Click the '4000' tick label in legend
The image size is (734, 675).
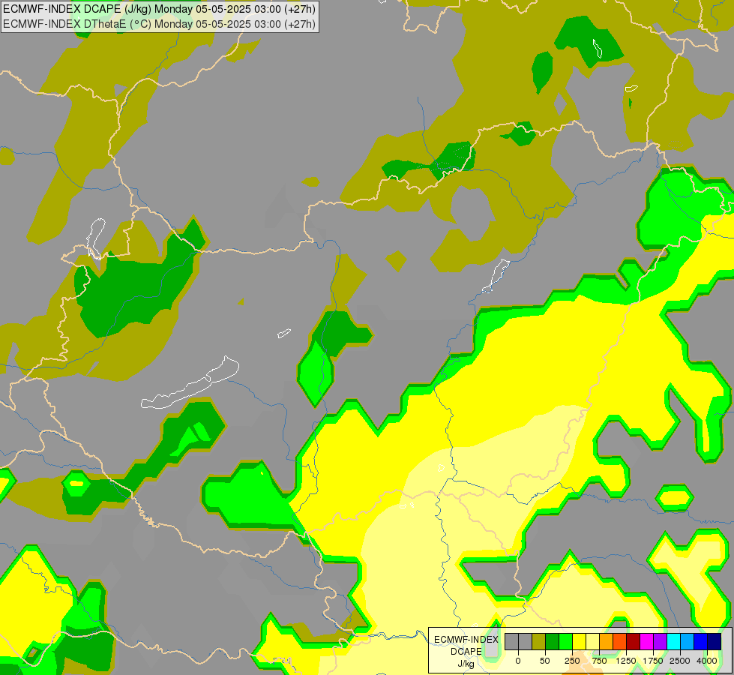click(x=707, y=661)
